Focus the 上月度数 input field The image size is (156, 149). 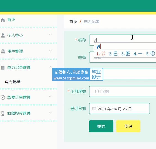click(123, 92)
